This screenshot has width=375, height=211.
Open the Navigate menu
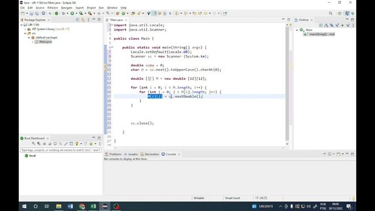pyautogui.click(x=67, y=8)
